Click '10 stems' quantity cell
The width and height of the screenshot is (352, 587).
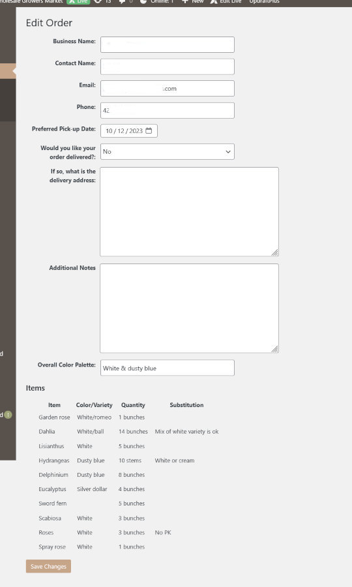tap(130, 460)
